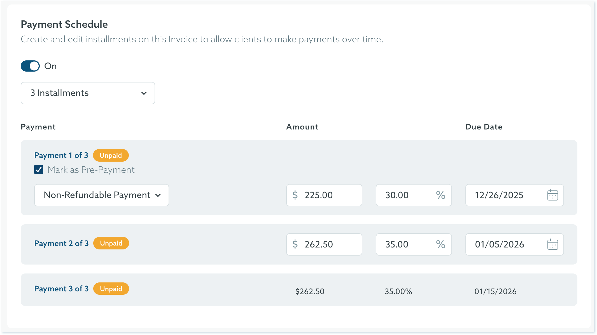Uncheck Mark as Pre-Payment checkbox
Screen dimensions: 597x335
click(39, 170)
